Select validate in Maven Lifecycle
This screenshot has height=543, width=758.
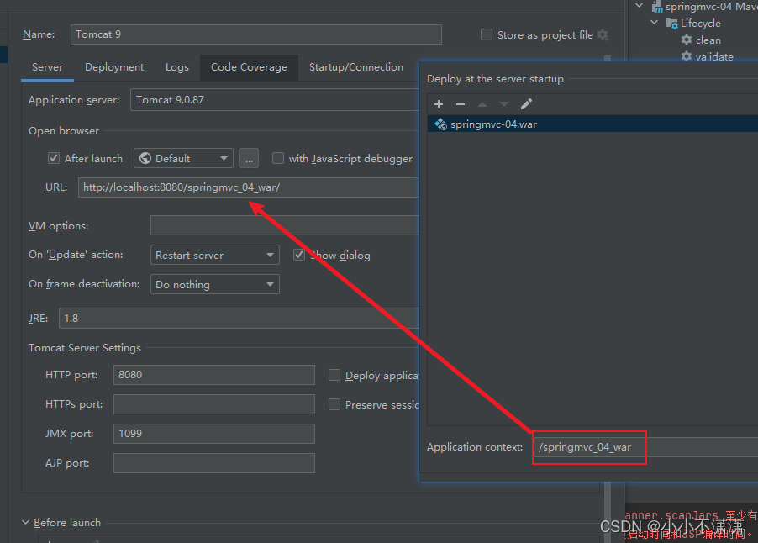coord(714,56)
